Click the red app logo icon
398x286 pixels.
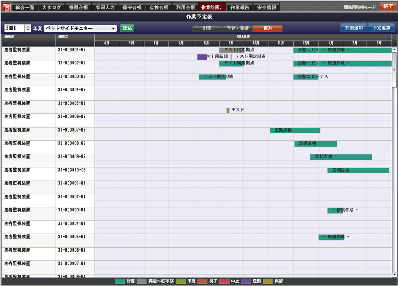(6, 7)
